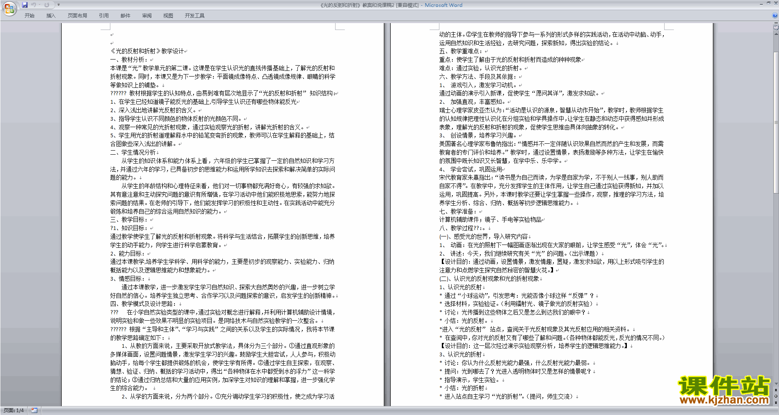Save the document via Quick Access

pos(25,5)
